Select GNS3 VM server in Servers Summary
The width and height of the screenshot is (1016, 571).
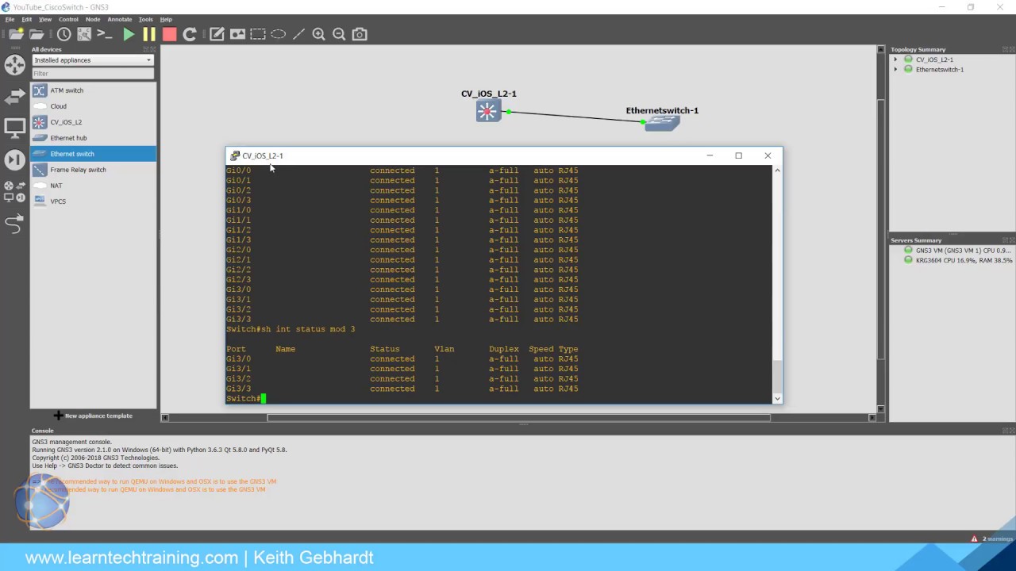point(957,250)
